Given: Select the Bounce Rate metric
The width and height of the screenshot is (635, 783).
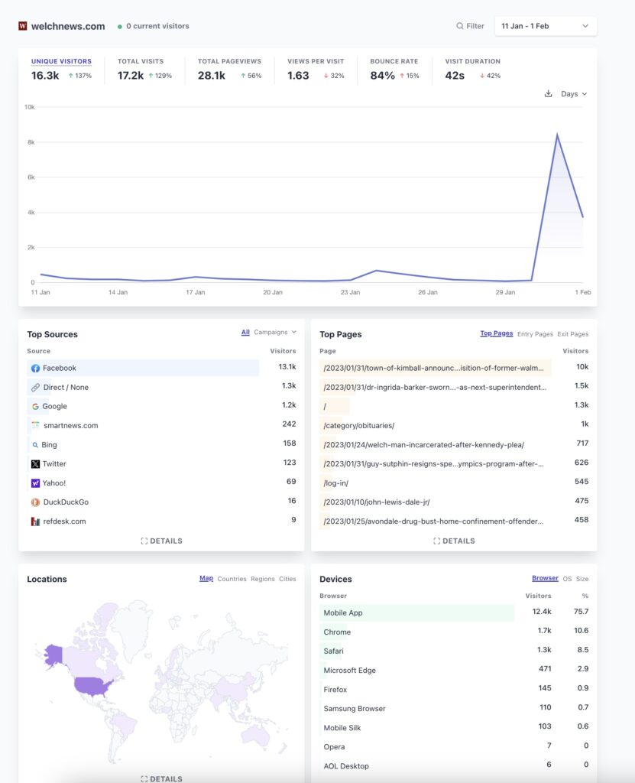Looking at the screenshot, I should coord(394,61).
